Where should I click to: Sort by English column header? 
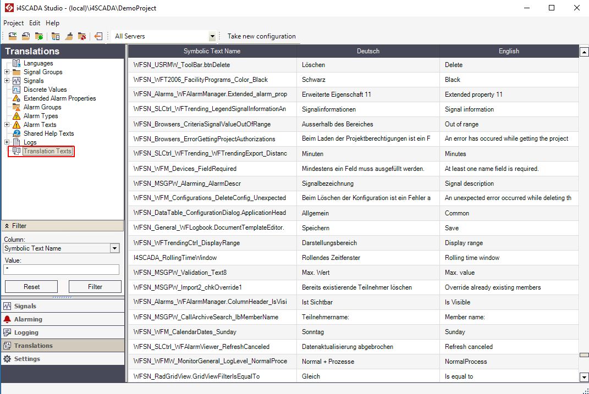click(509, 51)
